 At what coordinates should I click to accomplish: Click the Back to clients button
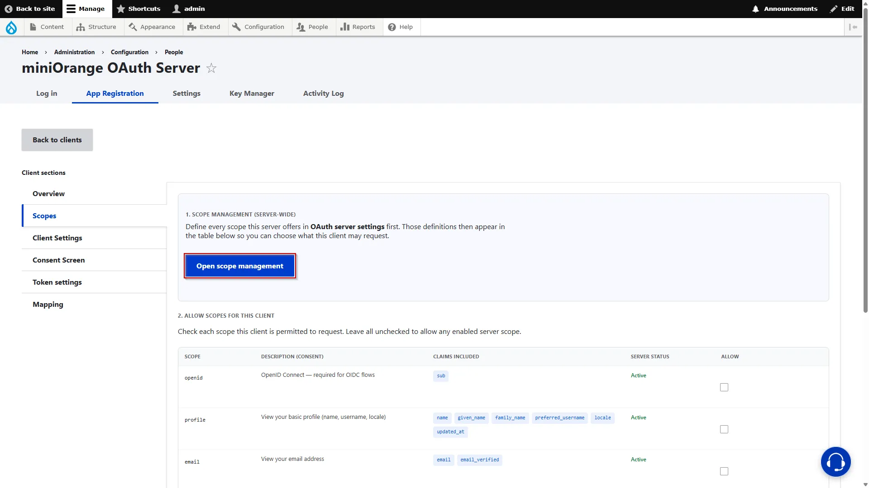click(x=57, y=140)
